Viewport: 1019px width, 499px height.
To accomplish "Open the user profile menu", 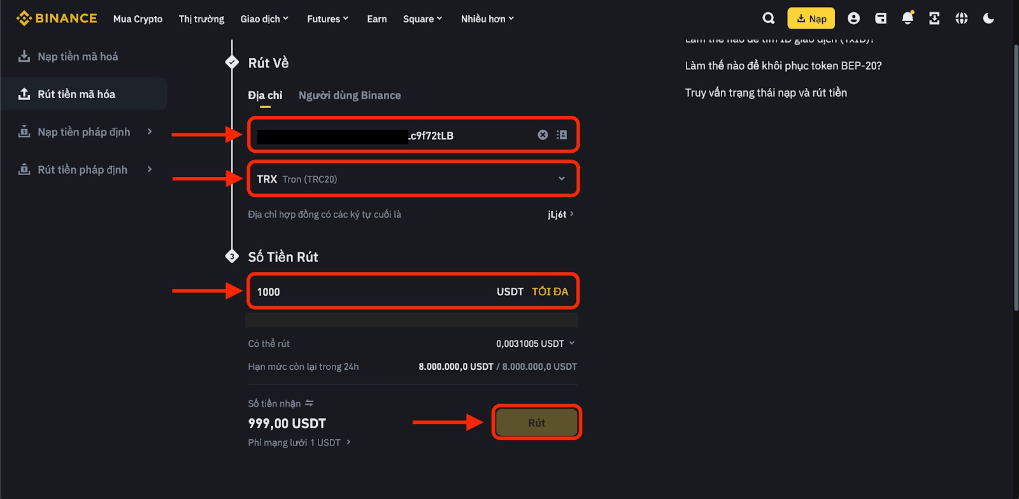I will (854, 18).
